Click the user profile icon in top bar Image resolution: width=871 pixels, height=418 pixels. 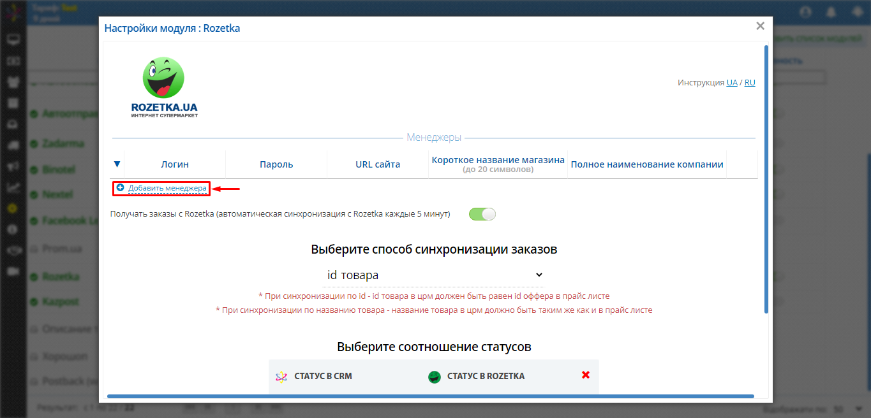[x=806, y=12]
